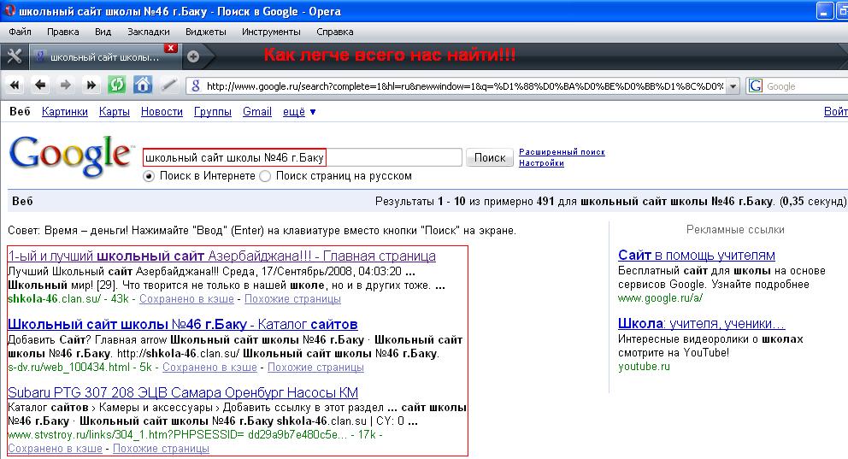Open the Файл menu

coord(20,32)
